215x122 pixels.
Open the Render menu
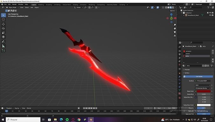[14, 4]
